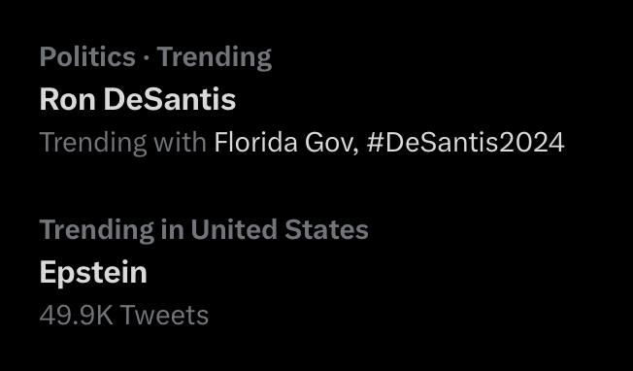
Task: Click the 49.9K Tweets count
Action: (124, 315)
